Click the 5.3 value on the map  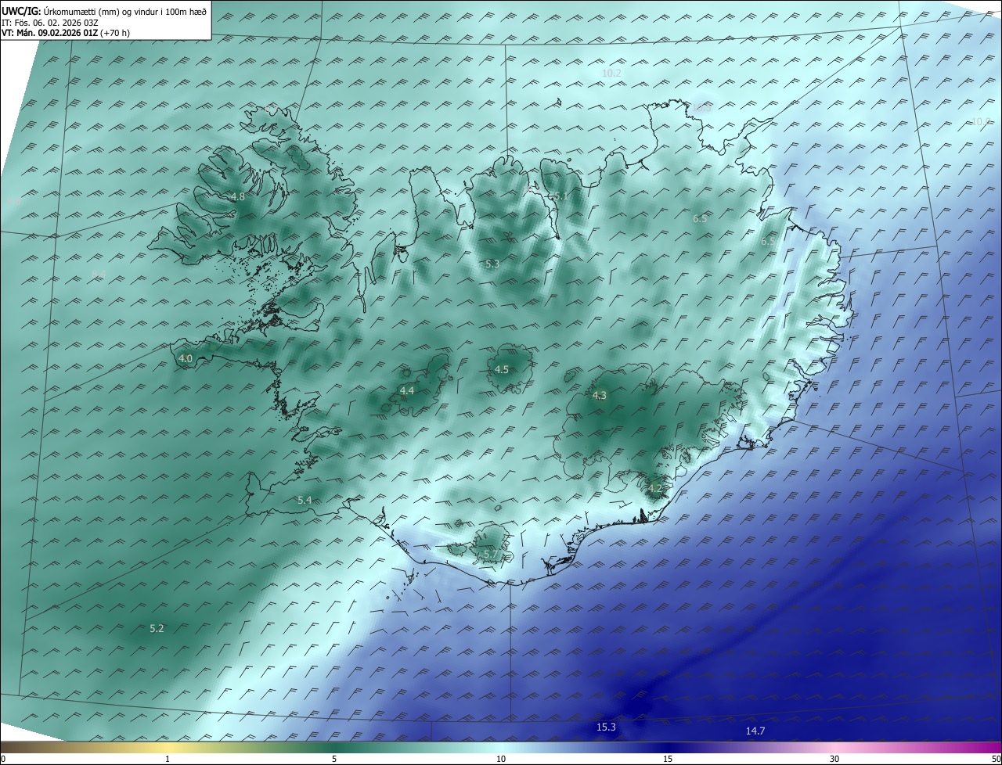[x=492, y=264]
